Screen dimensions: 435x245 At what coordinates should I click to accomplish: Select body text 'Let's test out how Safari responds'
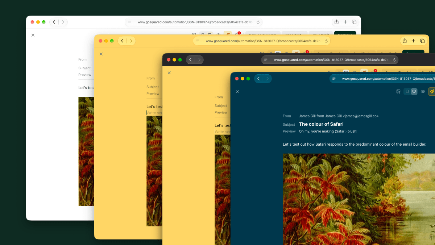(x=354, y=144)
